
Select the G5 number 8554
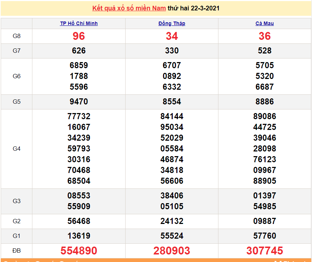pyautogui.click(x=172, y=102)
